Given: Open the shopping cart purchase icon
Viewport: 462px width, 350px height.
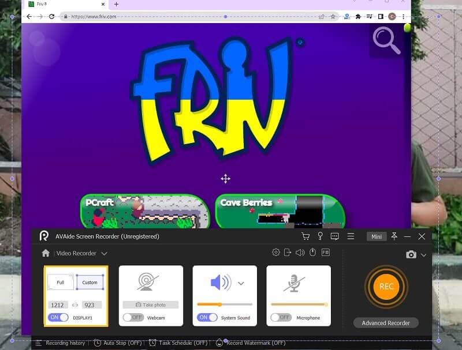Looking at the screenshot, I should pyautogui.click(x=305, y=236).
